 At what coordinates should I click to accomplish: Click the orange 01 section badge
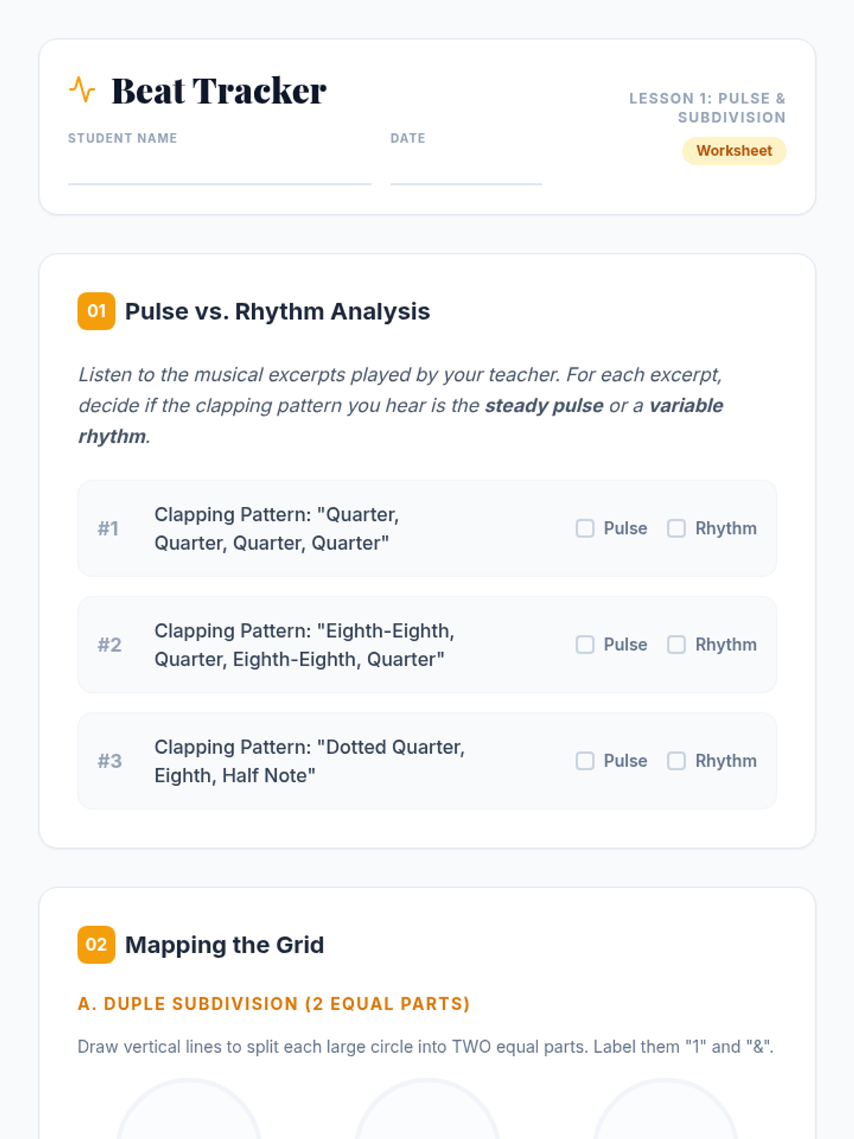pyautogui.click(x=96, y=311)
